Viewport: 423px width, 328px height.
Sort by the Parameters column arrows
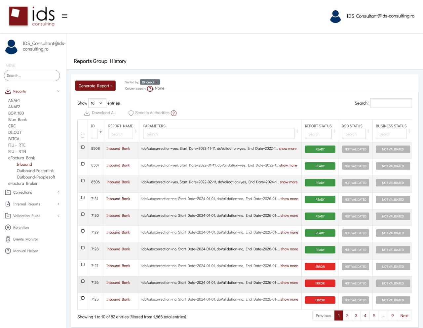pos(297,131)
